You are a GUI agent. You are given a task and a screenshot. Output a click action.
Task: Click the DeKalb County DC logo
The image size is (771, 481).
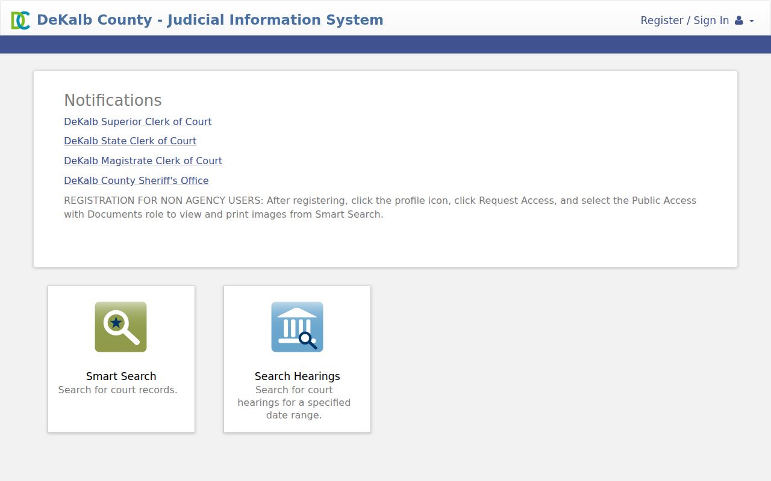click(x=20, y=20)
